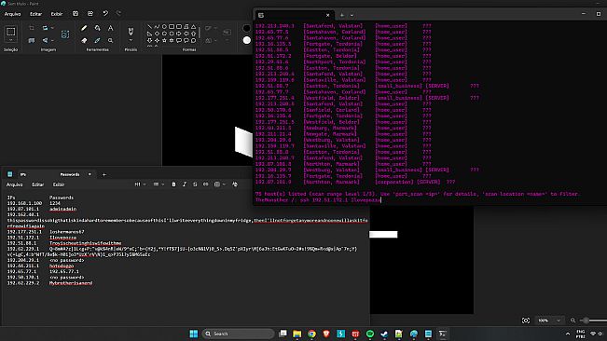Pick the triangle shape in Formas gallery
The height and width of the screenshot is (341, 607).
point(194,27)
